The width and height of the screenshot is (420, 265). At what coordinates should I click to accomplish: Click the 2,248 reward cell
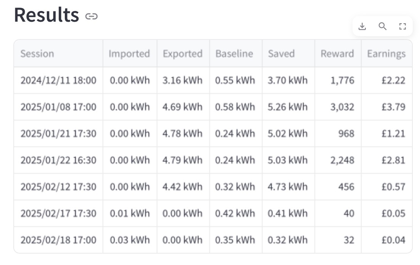click(x=338, y=160)
